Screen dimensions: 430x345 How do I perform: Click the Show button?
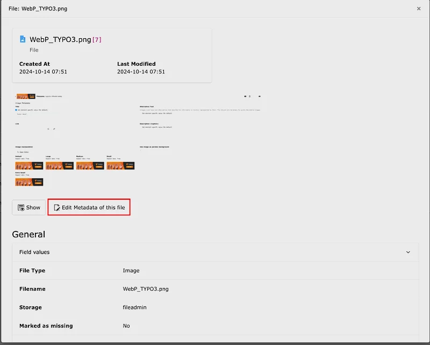coord(28,207)
